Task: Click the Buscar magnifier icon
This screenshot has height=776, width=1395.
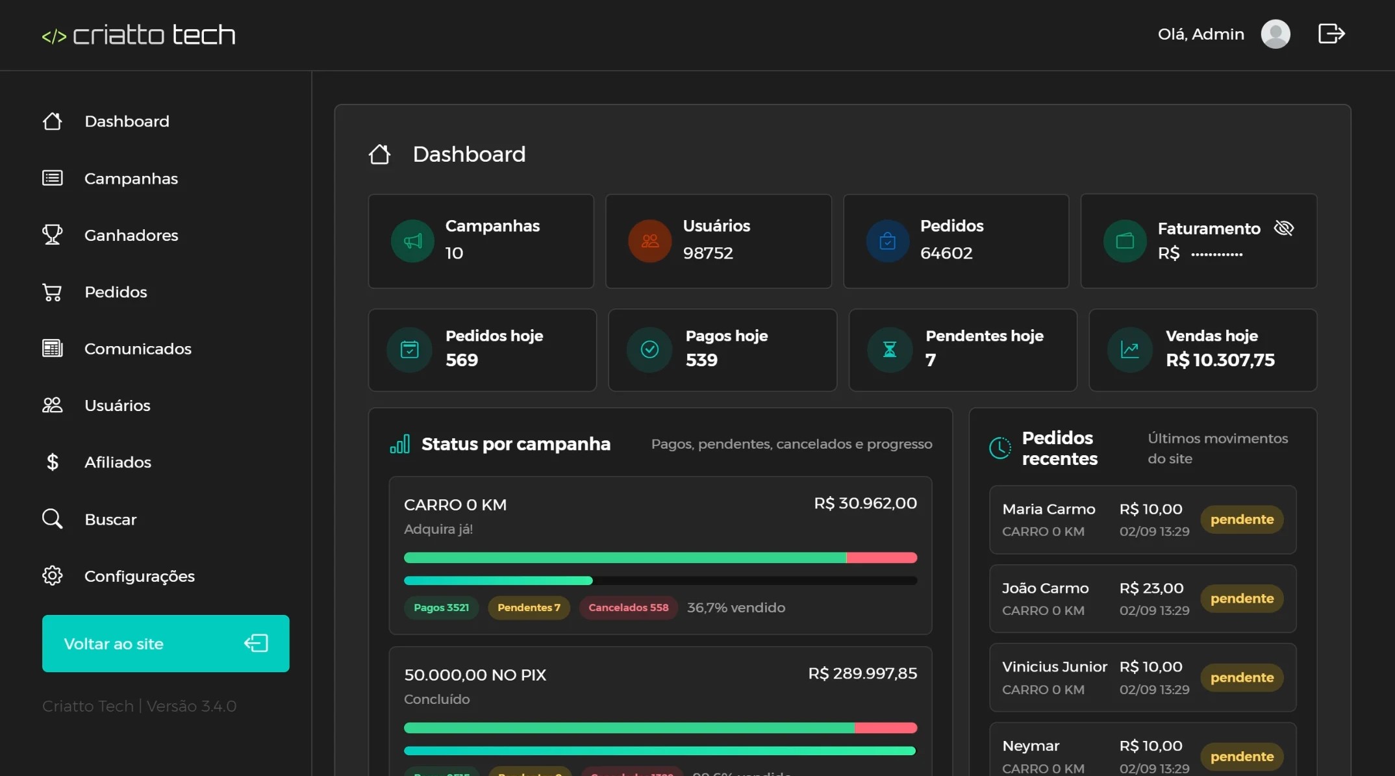Action: 53,519
